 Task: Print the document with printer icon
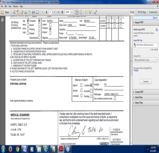click(x=33, y=12)
